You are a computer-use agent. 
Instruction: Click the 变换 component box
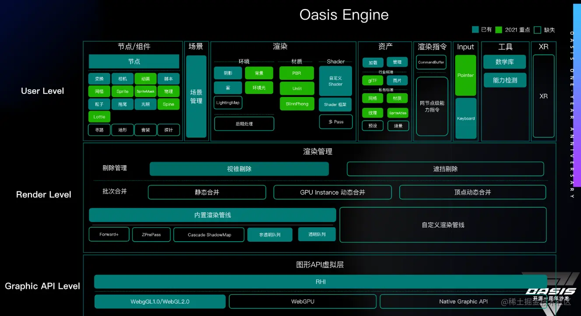tap(99, 79)
